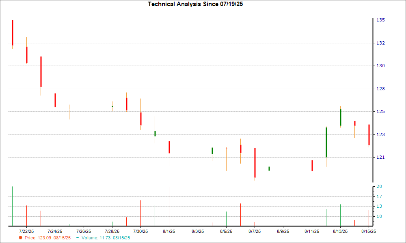
Task: Select the 'Price: 123.09 08/15/25' legend text
Action: (48, 238)
